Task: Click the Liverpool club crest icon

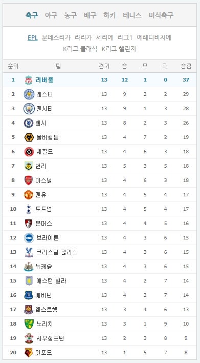Action: coord(29,80)
